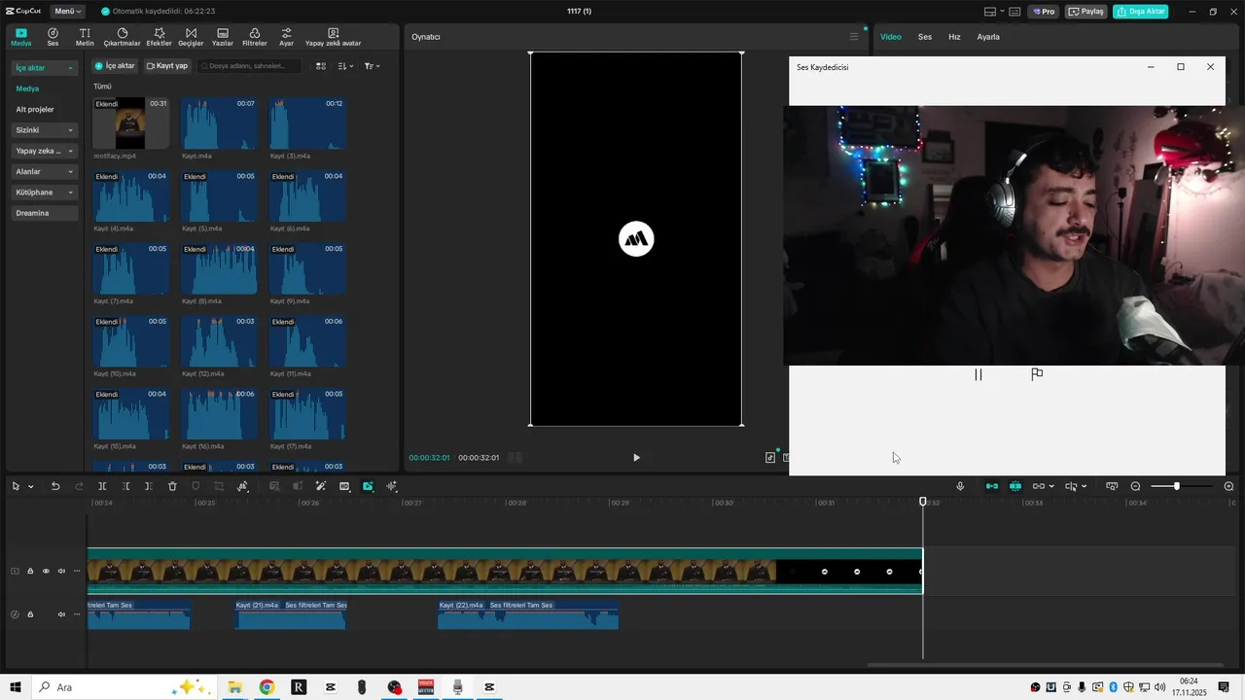Open the Yazılar captions panel
This screenshot has height=700, width=1245.
pos(223,37)
